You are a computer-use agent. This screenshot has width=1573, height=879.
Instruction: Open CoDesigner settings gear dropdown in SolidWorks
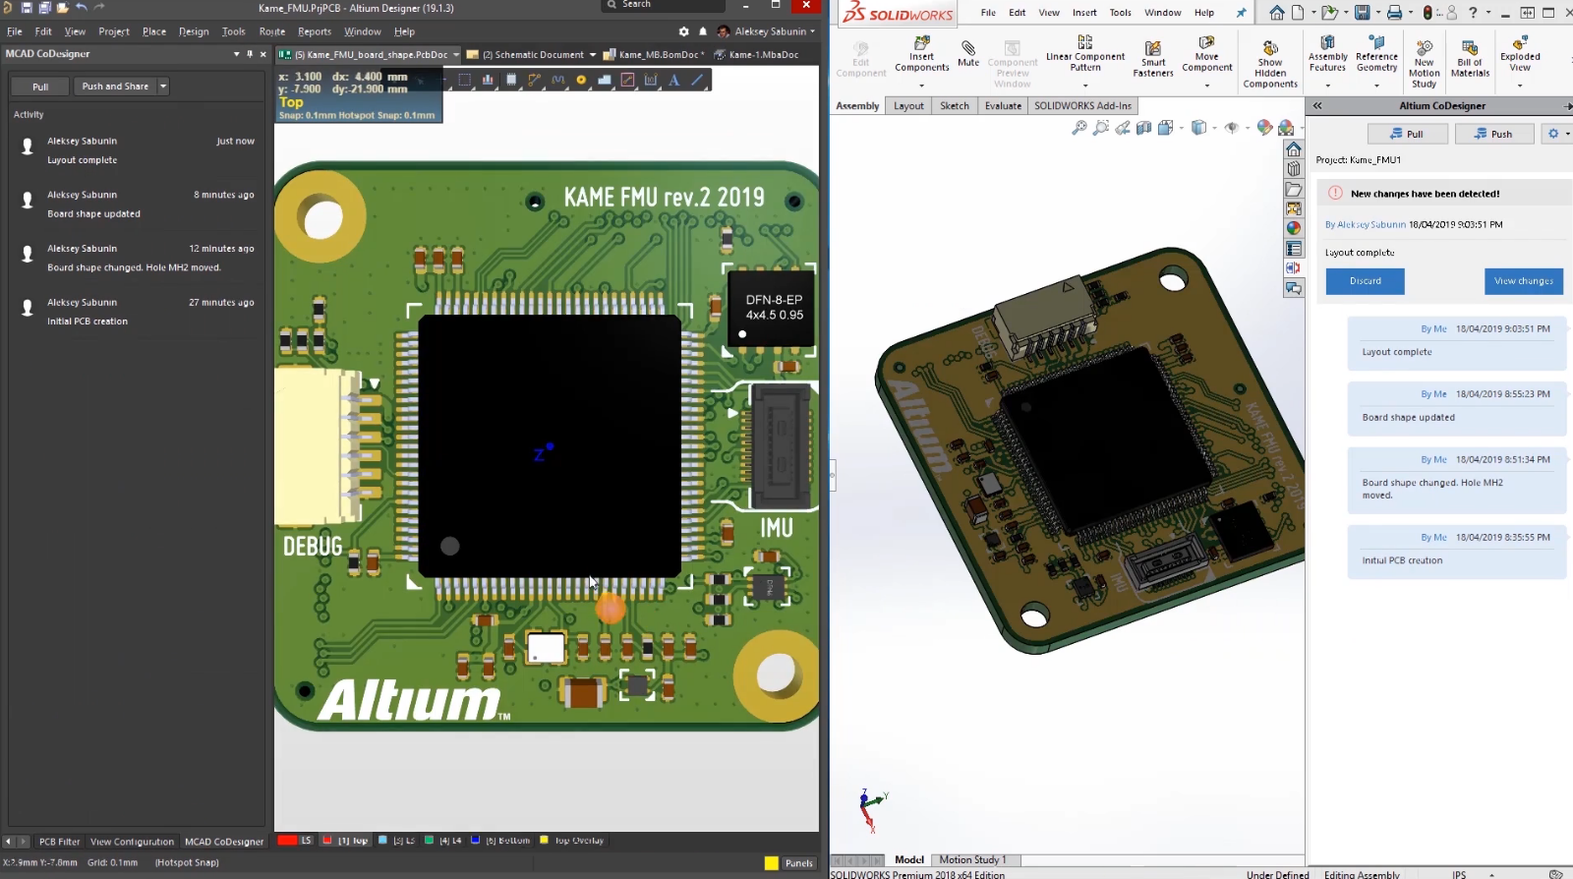pos(1557,134)
